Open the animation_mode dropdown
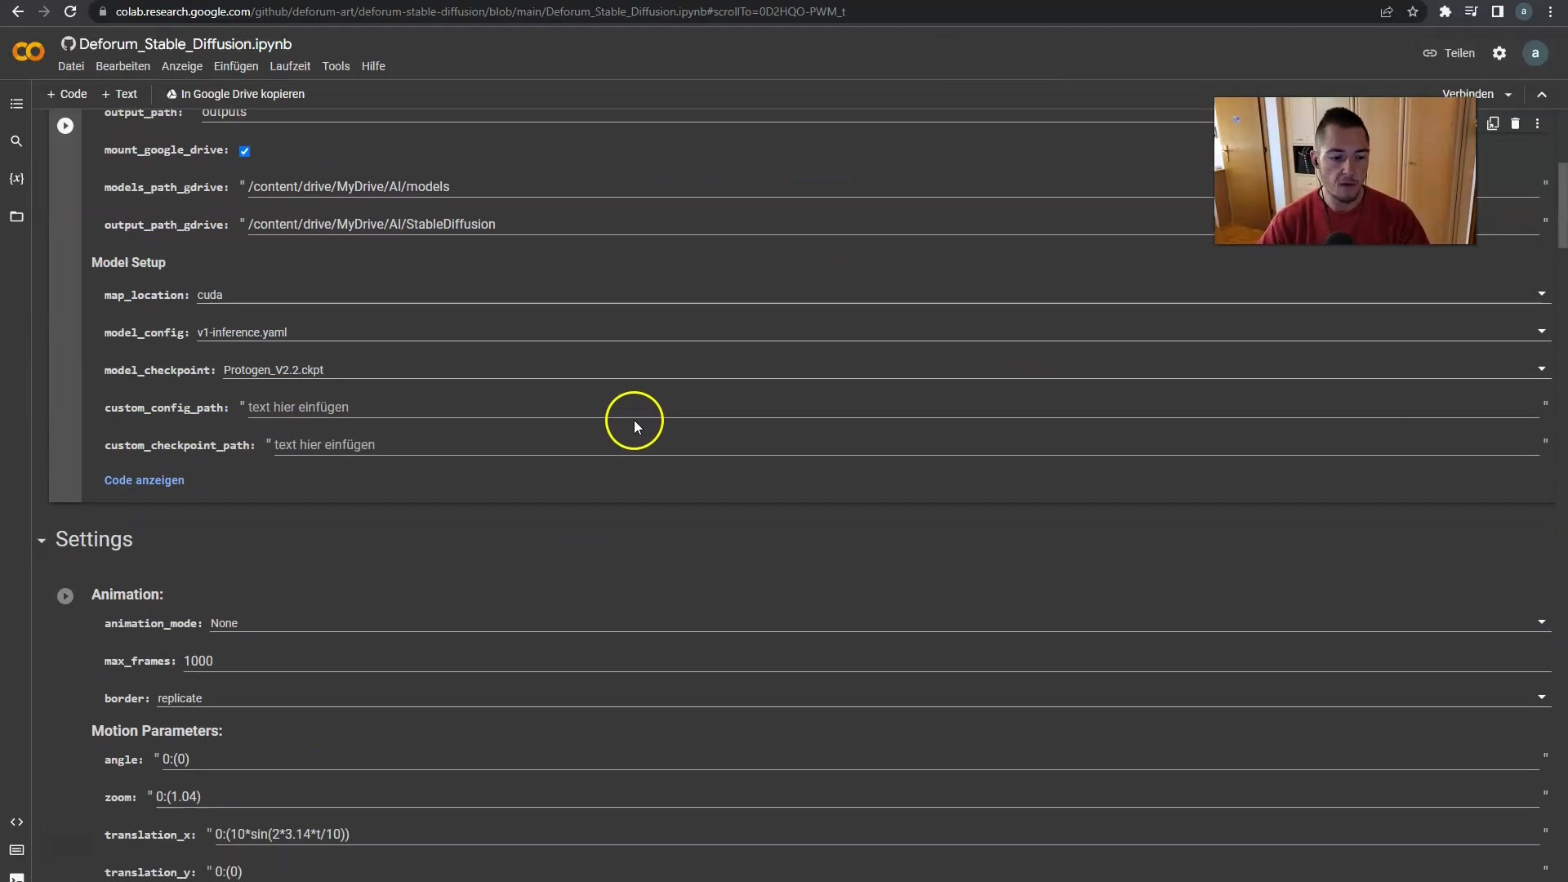This screenshot has height=882, width=1568. pyautogui.click(x=1541, y=622)
